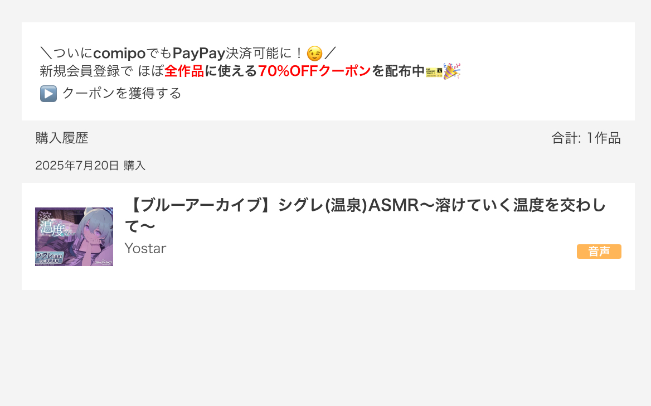Click the winking face emoji in the banner
The width and height of the screenshot is (651, 406).
[x=314, y=54]
